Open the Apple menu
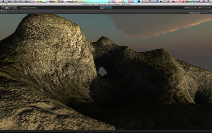Viewport: 212px width, 133px height. pyautogui.click(x=3, y=1)
